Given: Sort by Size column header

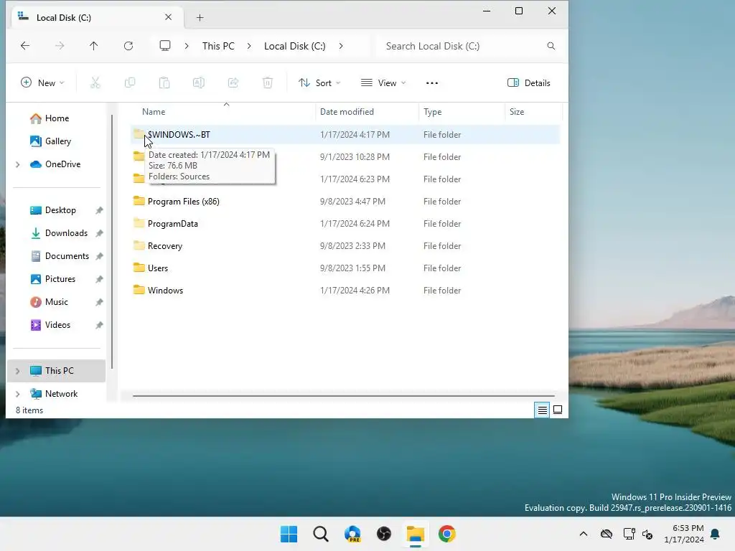Looking at the screenshot, I should tap(534, 112).
